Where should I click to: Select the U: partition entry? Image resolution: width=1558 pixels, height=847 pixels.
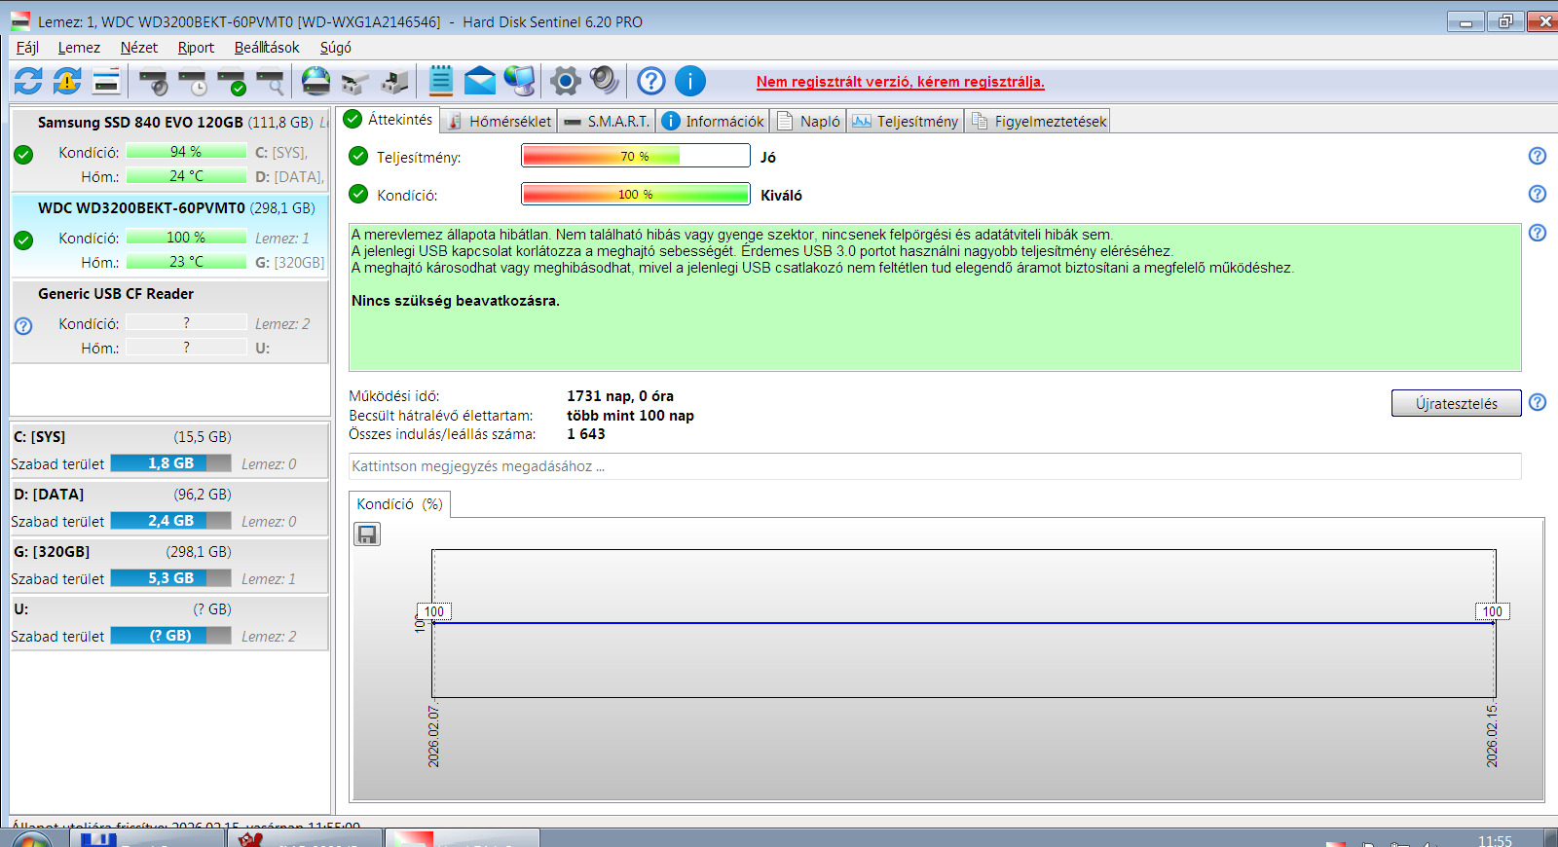(169, 622)
